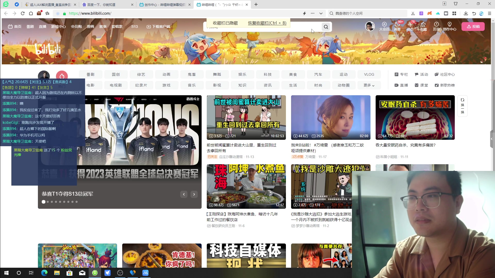Open the orange game controller extension
The height and width of the screenshot is (278, 495).
pyautogui.click(x=430, y=13)
